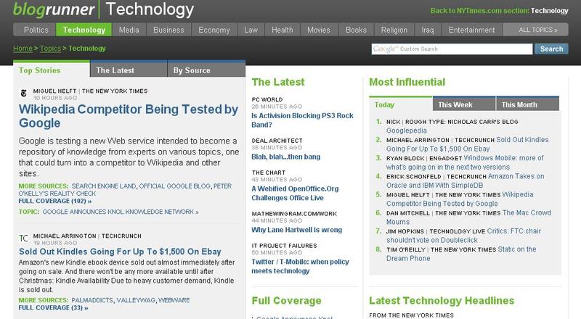Open the Entertainment navigation item
This screenshot has height=319, width=581.
(471, 30)
